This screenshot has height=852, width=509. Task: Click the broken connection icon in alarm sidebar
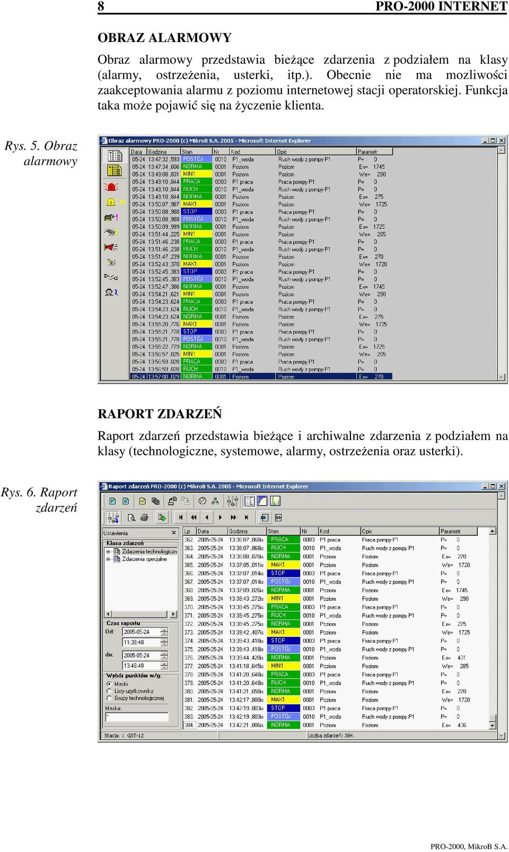coord(111,277)
